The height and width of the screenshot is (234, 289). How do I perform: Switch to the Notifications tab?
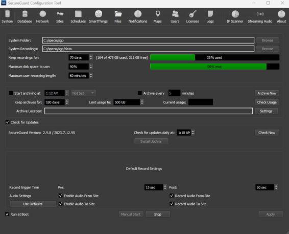tap(138, 16)
